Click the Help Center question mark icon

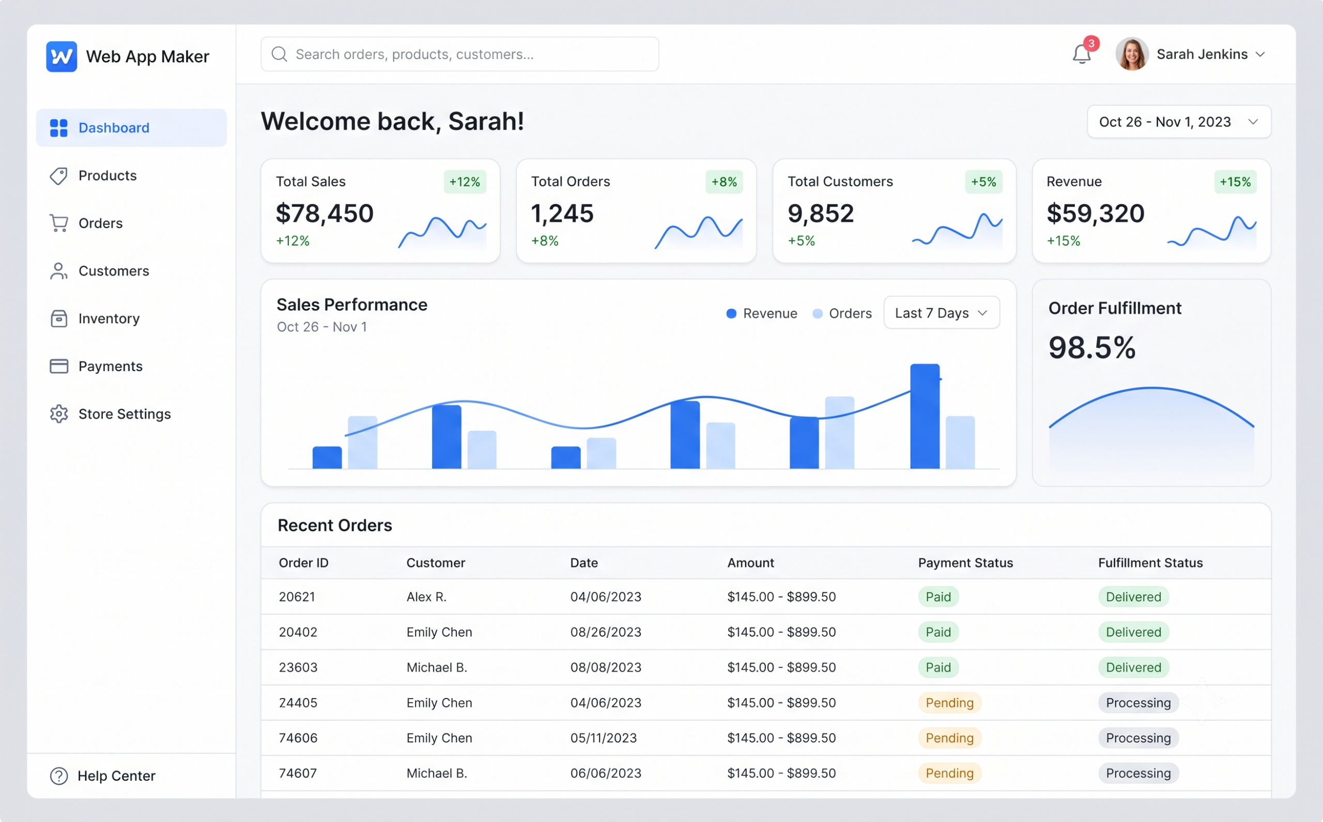click(59, 776)
